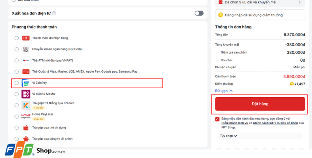Click the 2 ưu đãi badge under Home PayLater

point(39,119)
